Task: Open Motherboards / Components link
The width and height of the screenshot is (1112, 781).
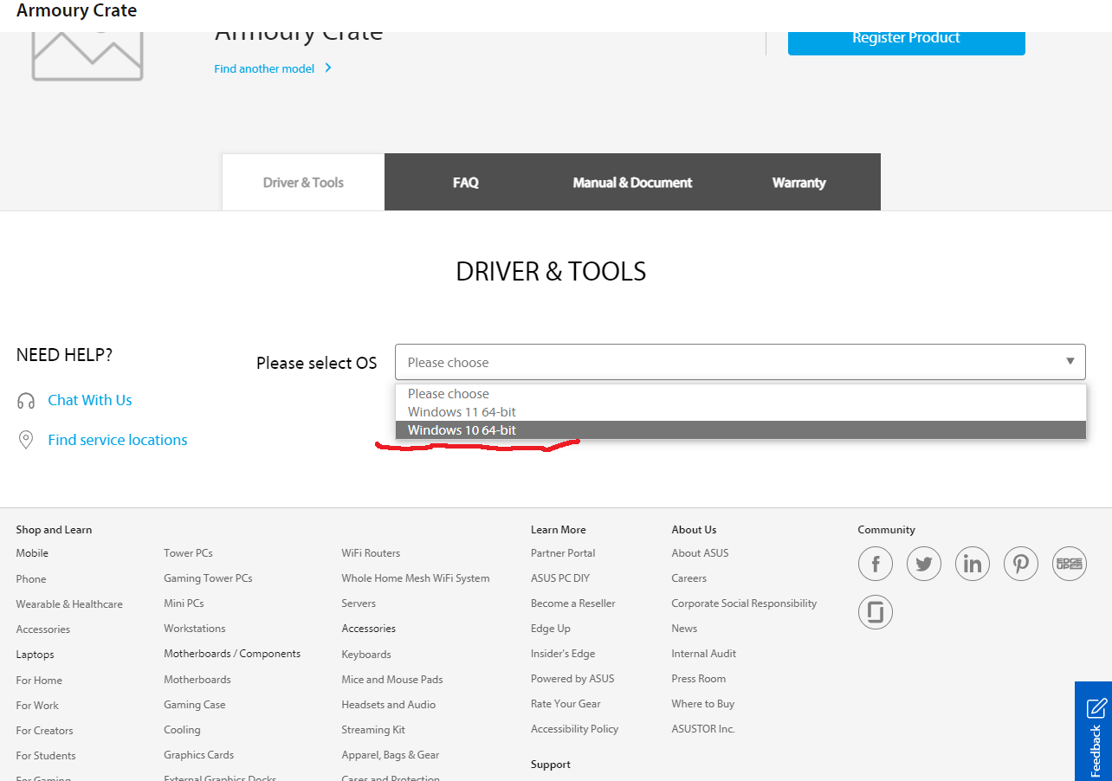Action: [232, 654]
